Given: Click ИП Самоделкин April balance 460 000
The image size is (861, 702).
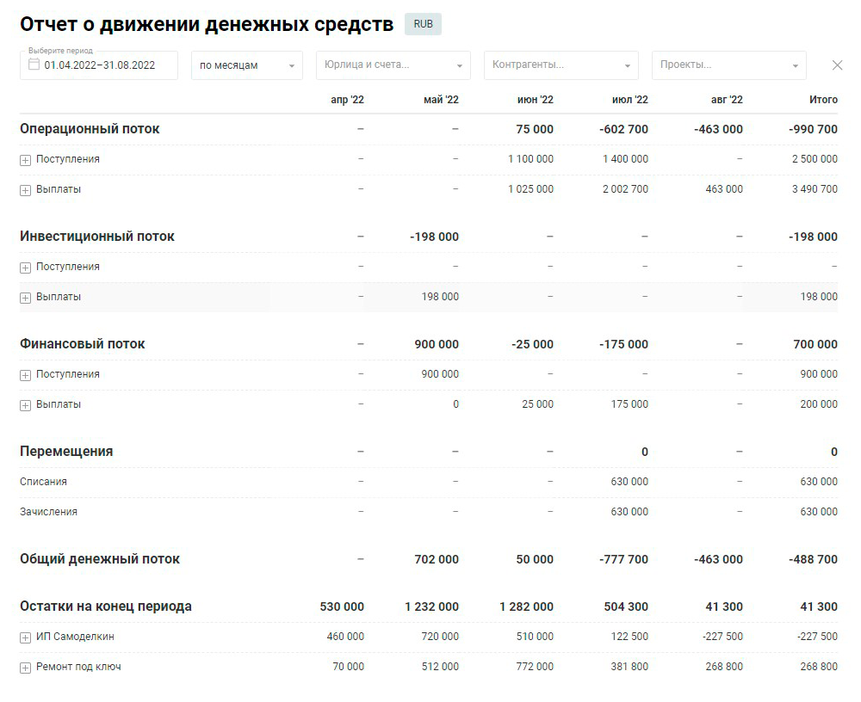Looking at the screenshot, I should (x=345, y=637).
